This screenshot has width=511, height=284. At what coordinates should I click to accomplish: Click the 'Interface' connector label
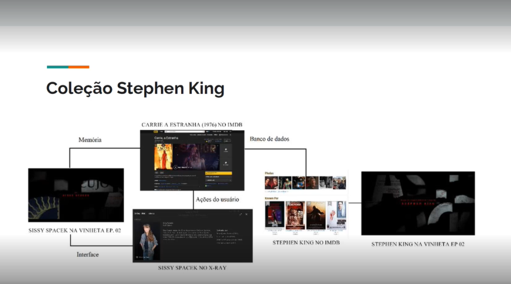click(x=88, y=255)
